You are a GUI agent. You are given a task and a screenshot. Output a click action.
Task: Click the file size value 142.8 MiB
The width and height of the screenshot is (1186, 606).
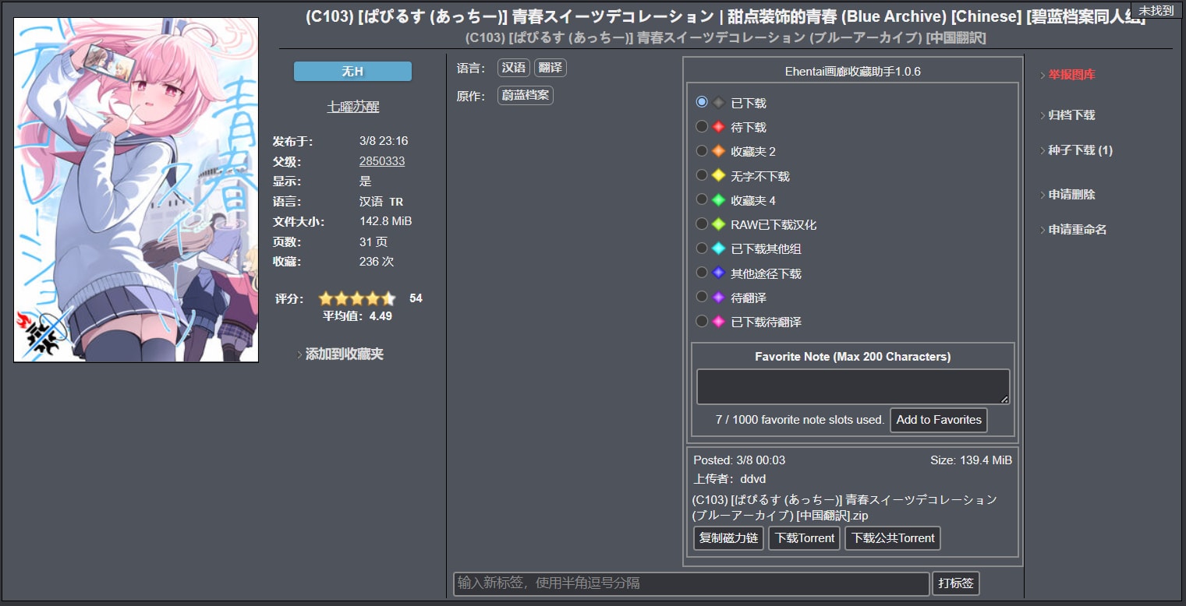point(385,221)
